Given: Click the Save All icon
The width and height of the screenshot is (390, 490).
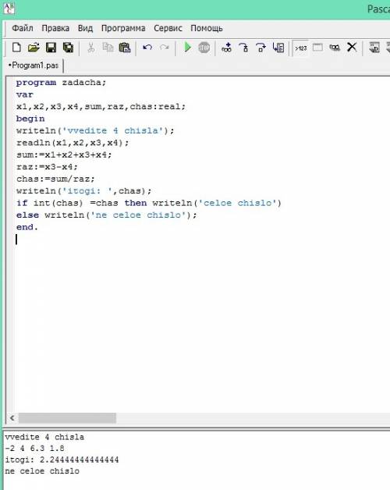Looking at the screenshot, I should pos(68,48).
